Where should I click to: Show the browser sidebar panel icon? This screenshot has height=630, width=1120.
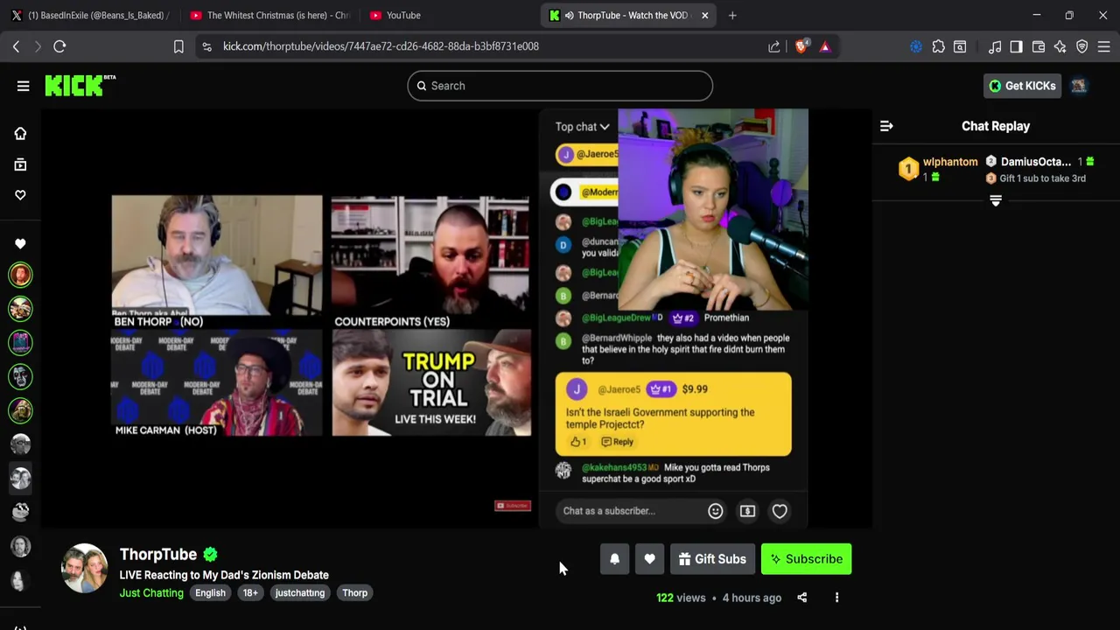coord(1016,46)
